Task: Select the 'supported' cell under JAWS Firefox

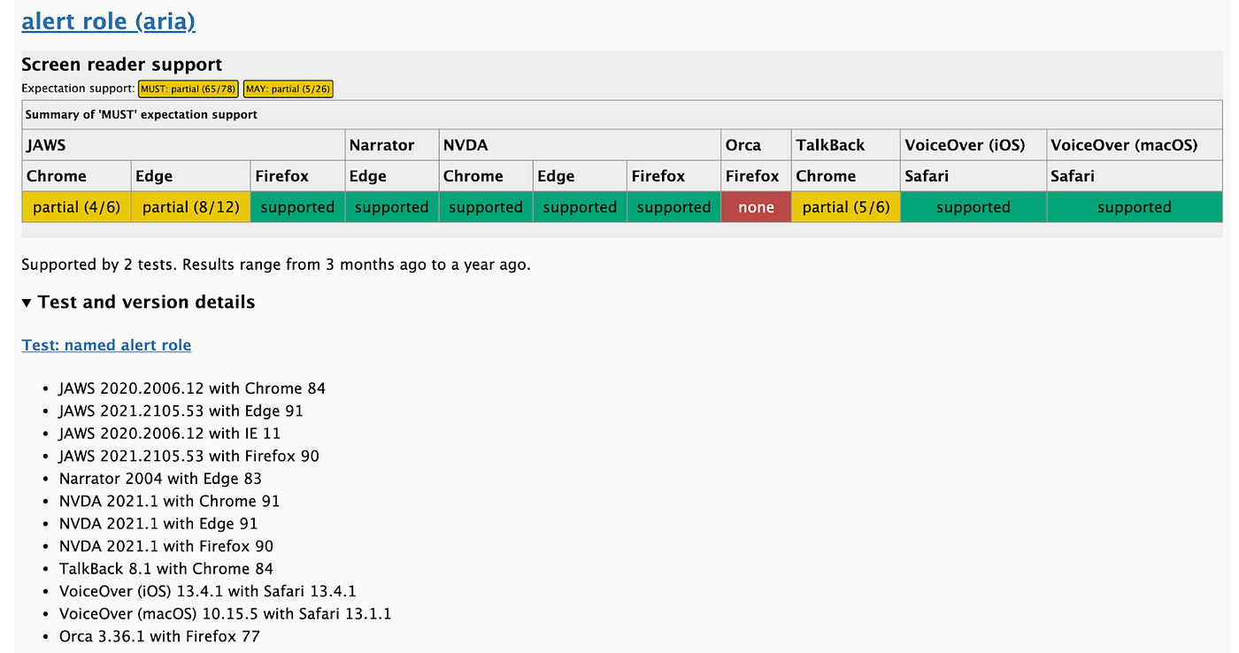Action: pyautogui.click(x=297, y=207)
